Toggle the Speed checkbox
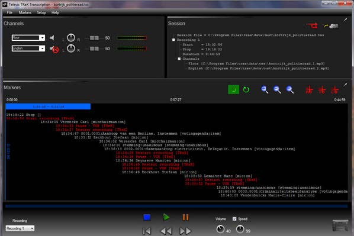Image resolution: width=354 pixels, height=236 pixels. 234,219
